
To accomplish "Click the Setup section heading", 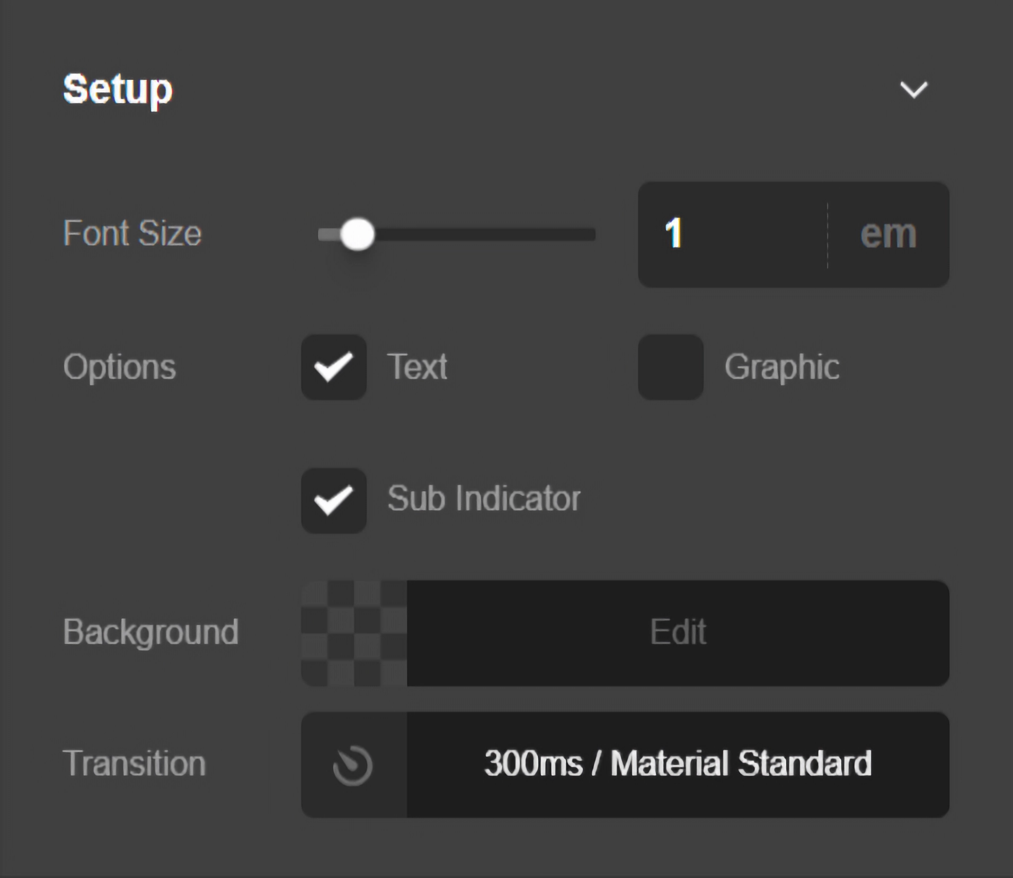I will [x=118, y=90].
